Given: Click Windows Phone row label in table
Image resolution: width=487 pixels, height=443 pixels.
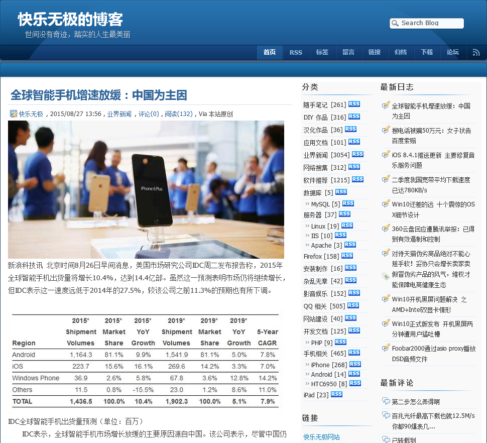Looking at the screenshot, I should point(36,378).
